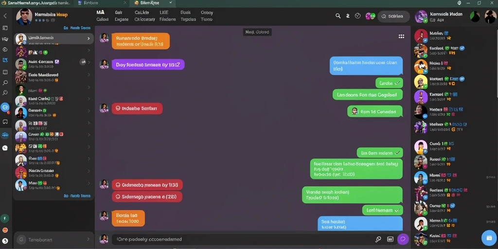498x249 pixels.
Task: Open the blue sidebar icon with red badge
Action: pos(5,107)
